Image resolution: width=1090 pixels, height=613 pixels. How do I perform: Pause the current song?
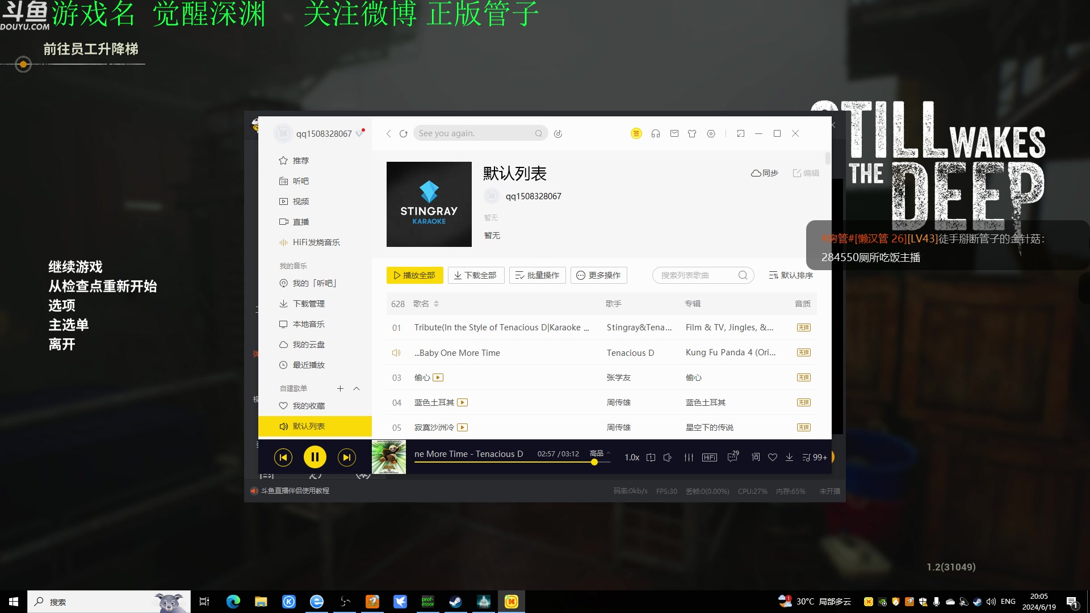(315, 457)
